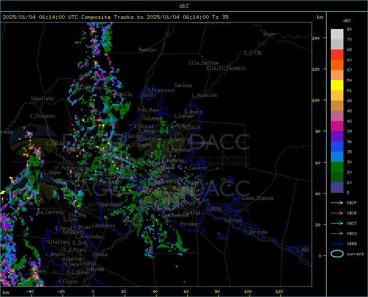Click the green VBCU arrow icon
The width and height of the screenshot is (368, 297).
337,234
